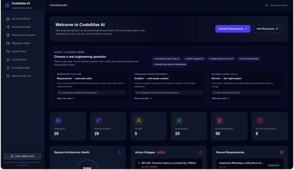The width and height of the screenshot is (294, 170).
Task: Click the database icon in Load Demo Data
Action: pos(12,156)
